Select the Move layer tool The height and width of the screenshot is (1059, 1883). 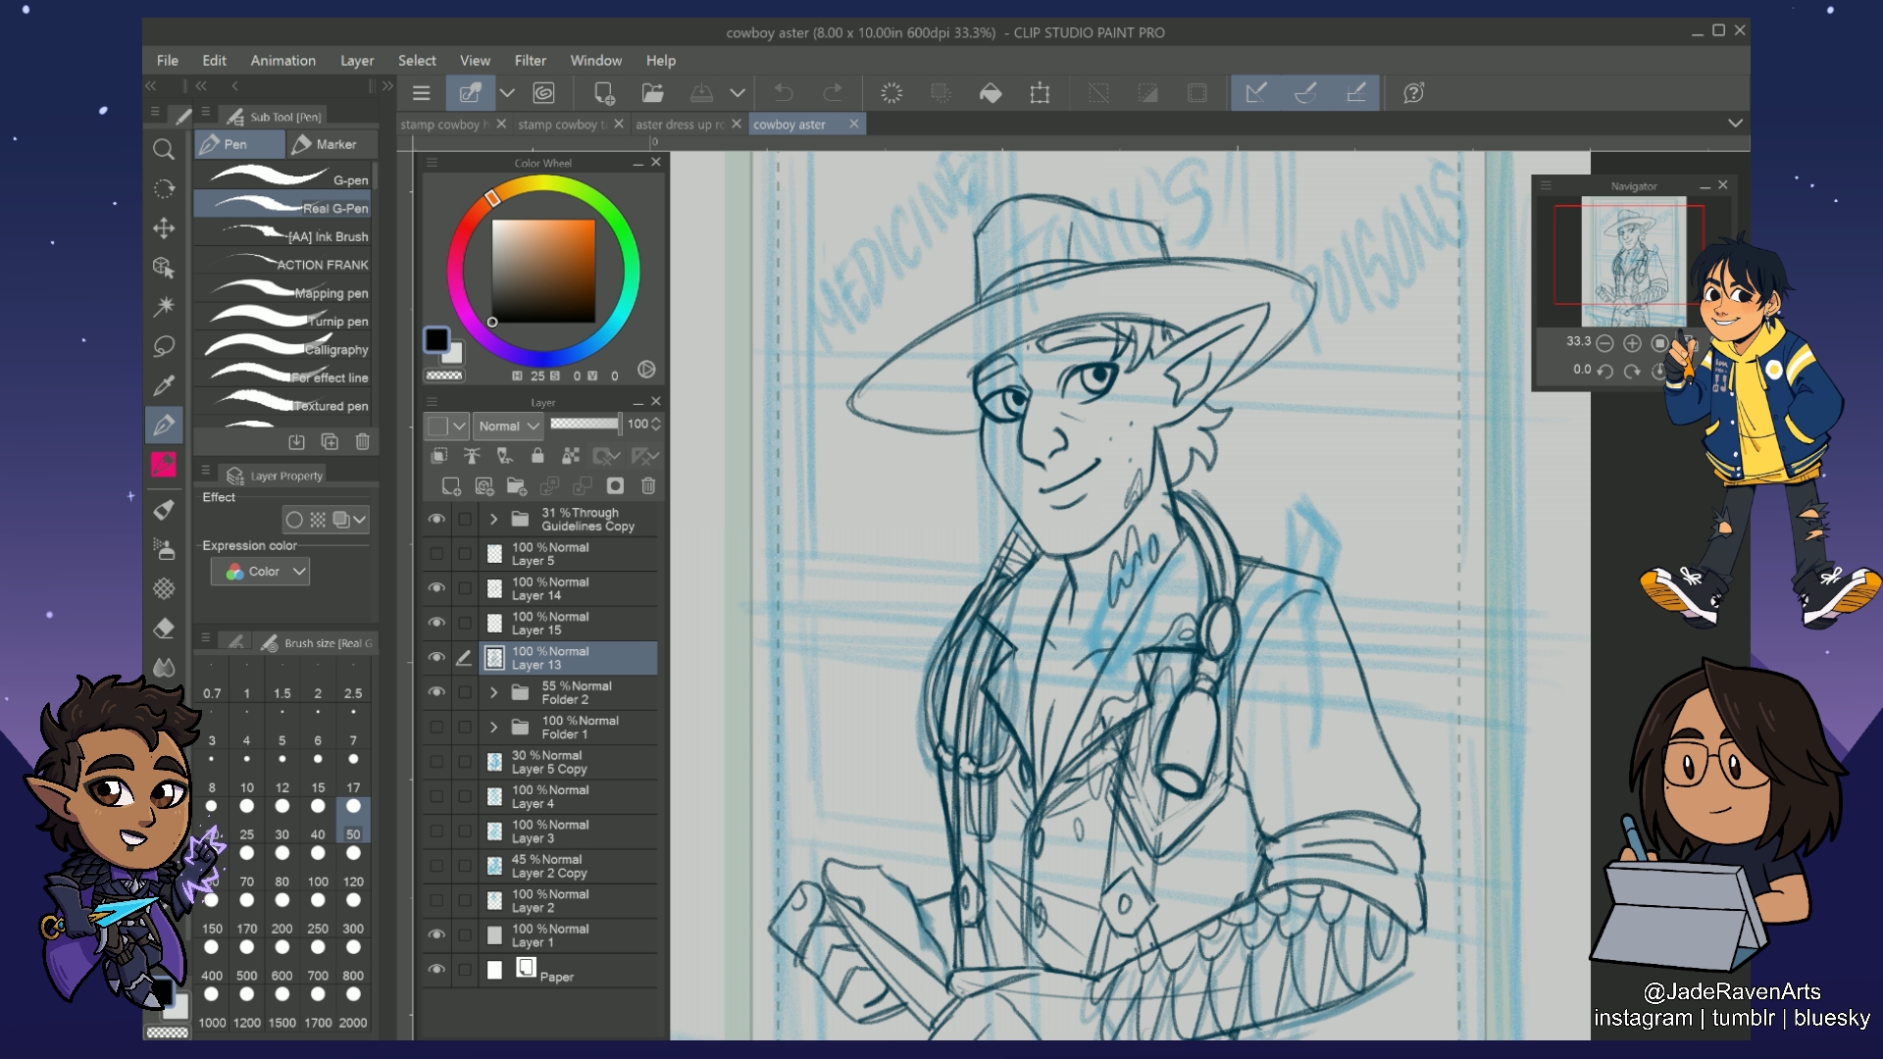(164, 228)
